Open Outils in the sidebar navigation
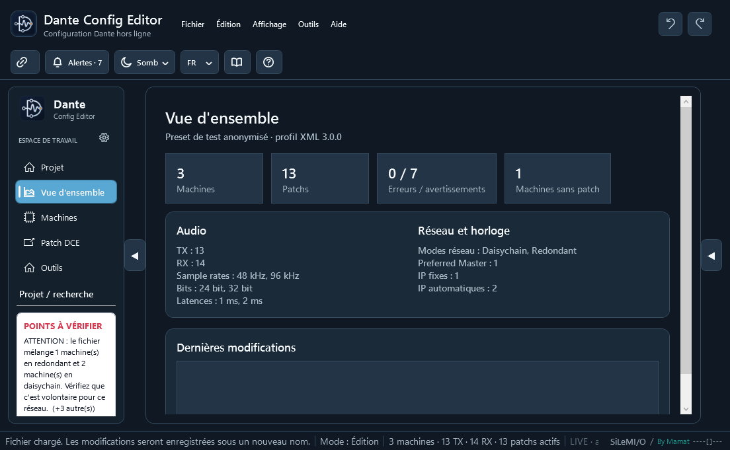The image size is (730, 450). coord(66,268)
